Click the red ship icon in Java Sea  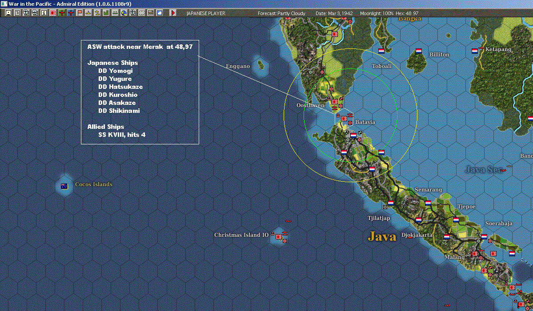pyautogui.click(x=503, y=170)
